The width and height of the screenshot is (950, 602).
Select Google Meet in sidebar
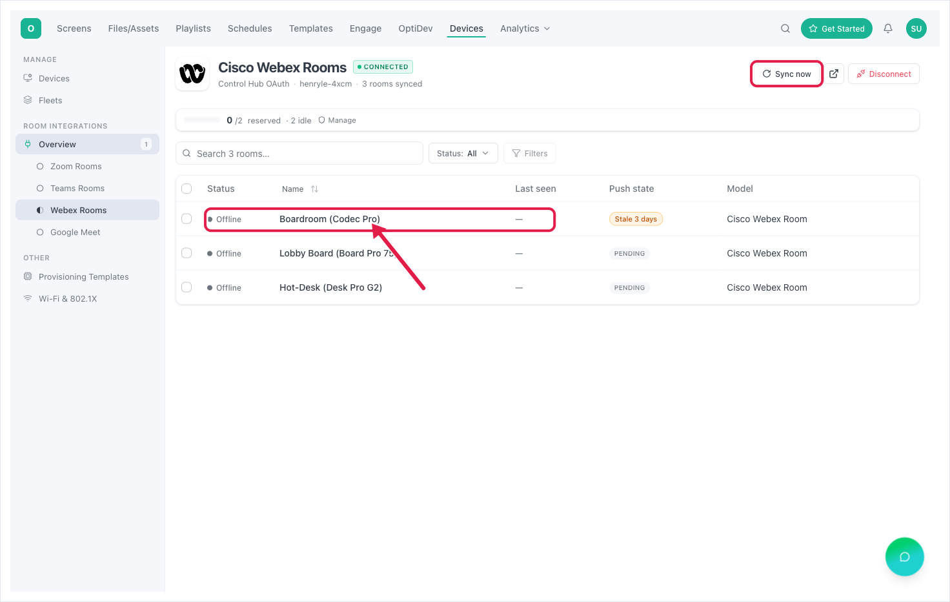pos(87,232)
